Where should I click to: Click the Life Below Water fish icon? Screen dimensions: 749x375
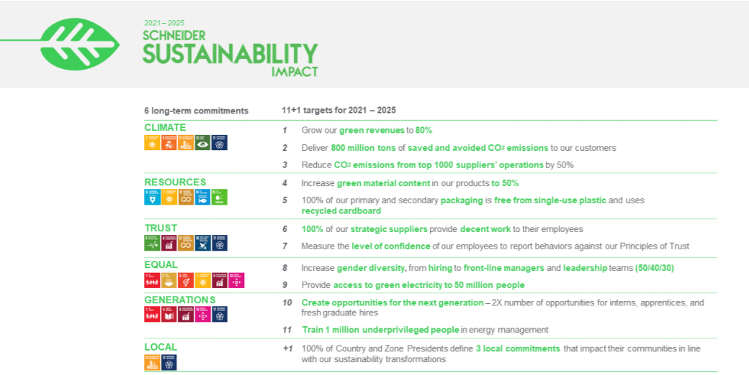[x=203, y=197]
